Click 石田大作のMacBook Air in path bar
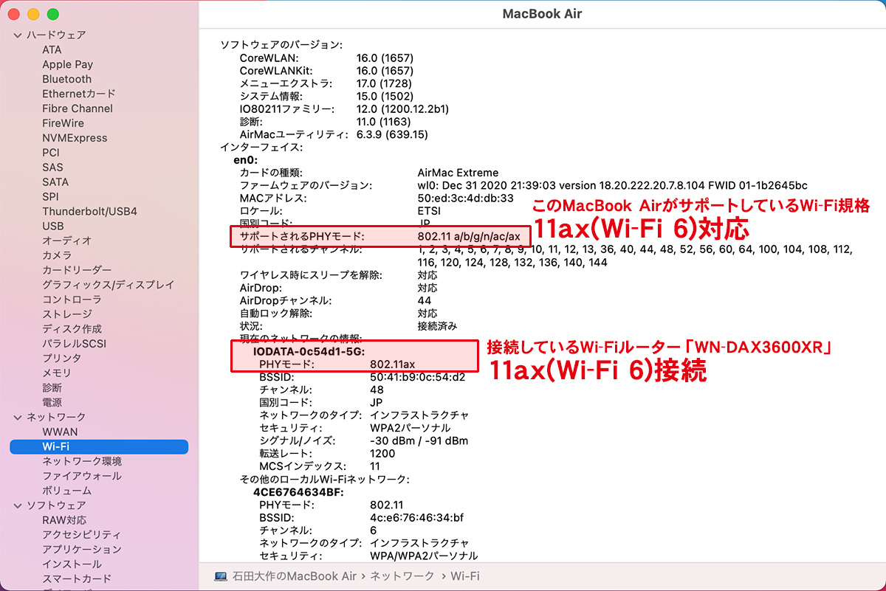 (x=295, y=576)
